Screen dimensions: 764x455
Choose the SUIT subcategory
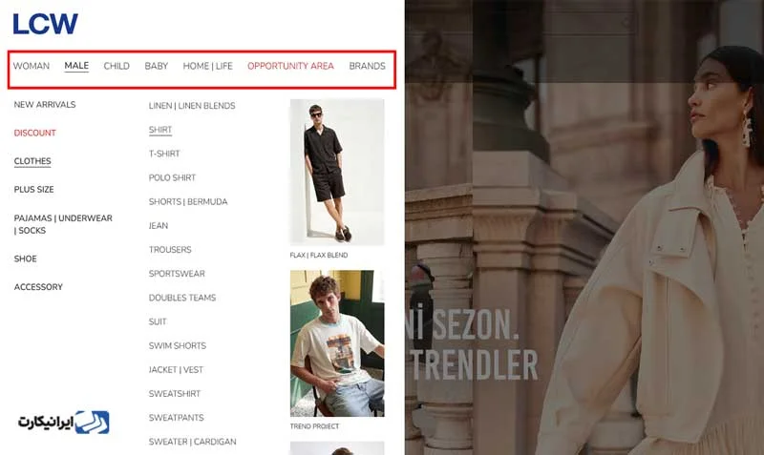[x=158, y=321]
